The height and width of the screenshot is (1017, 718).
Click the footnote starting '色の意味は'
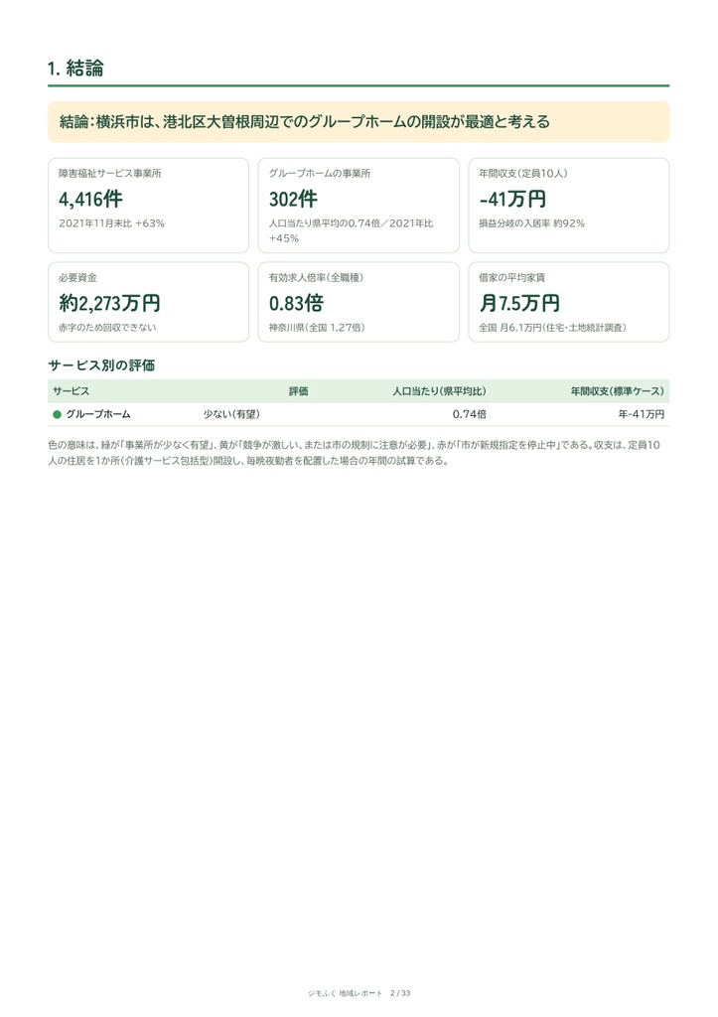pyautogui.click(x=355, y=453)
